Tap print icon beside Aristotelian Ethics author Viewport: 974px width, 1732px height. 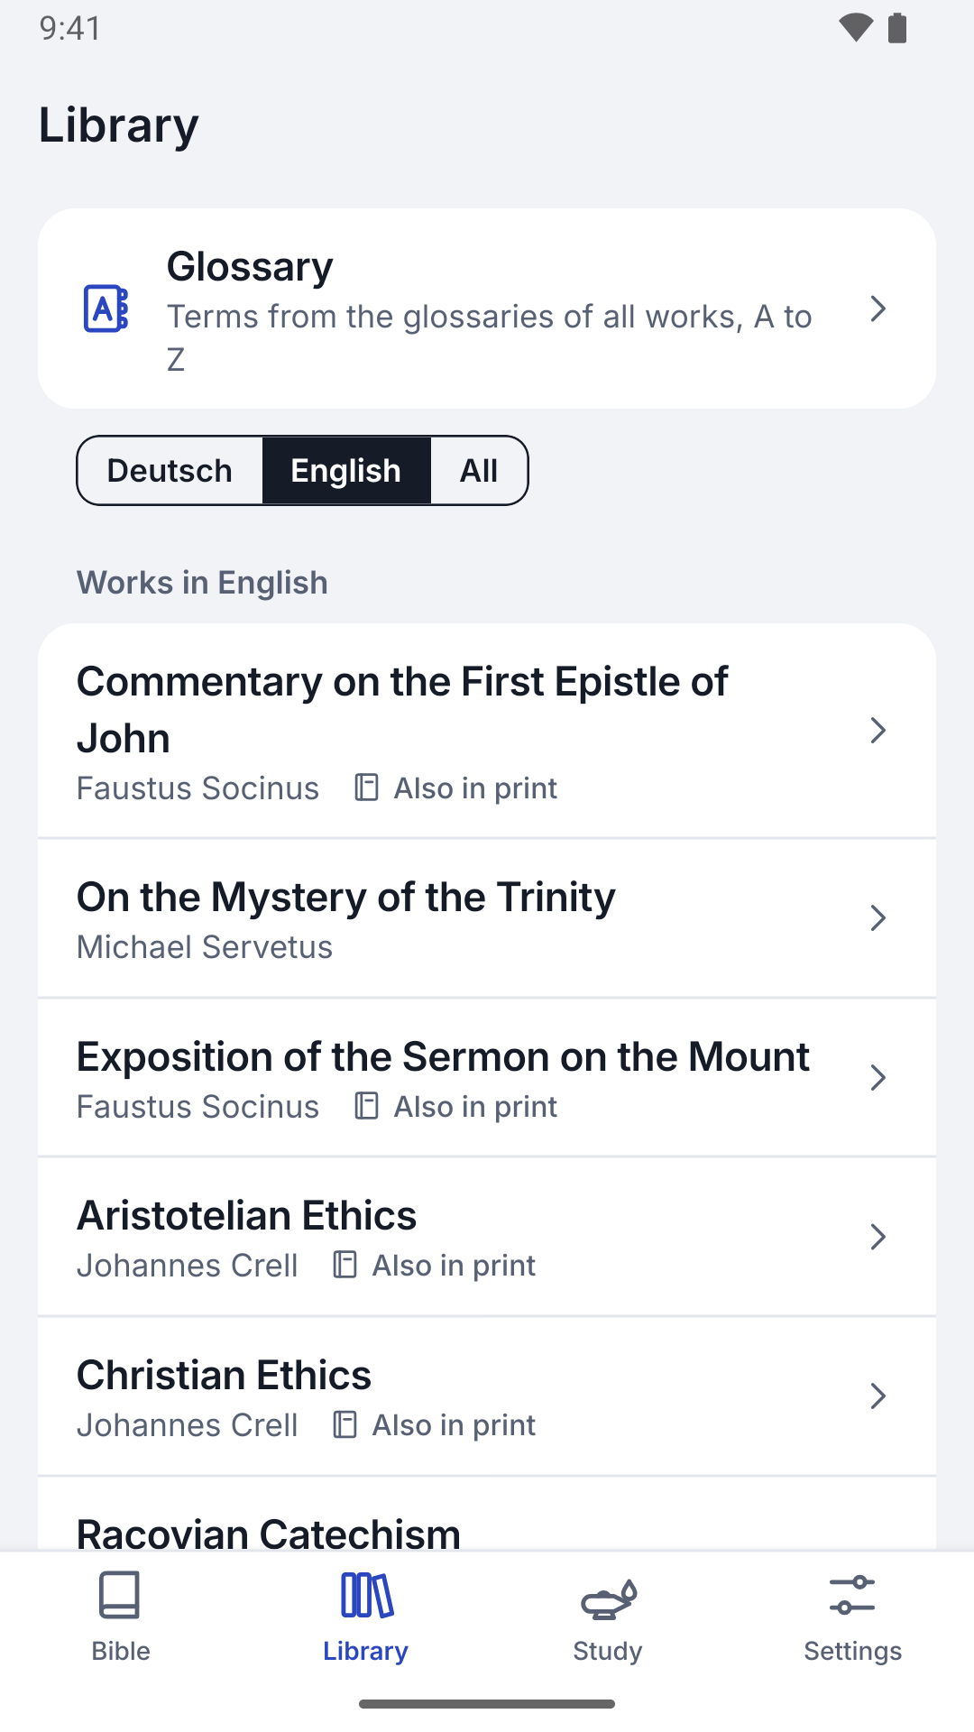pos(345,1265)
